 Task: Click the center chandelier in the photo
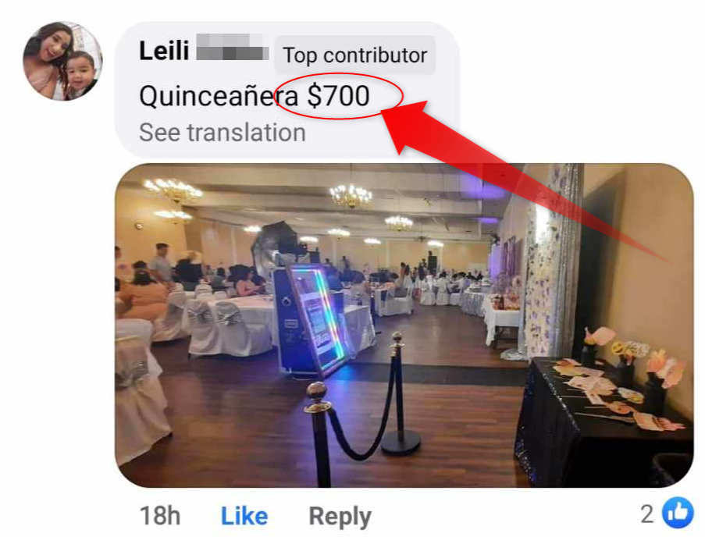coord(351,195)
